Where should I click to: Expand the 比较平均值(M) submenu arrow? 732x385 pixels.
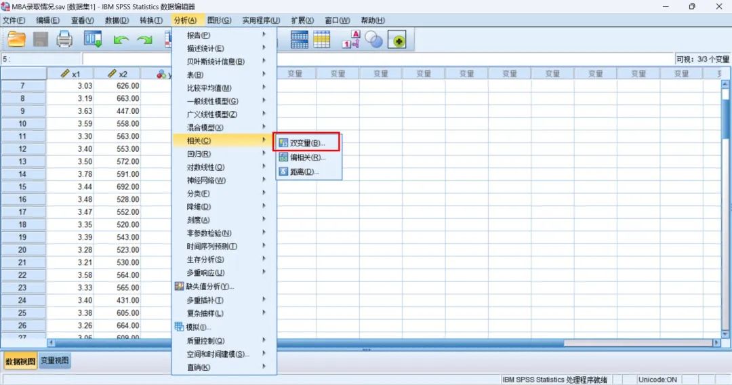(264, 87)
